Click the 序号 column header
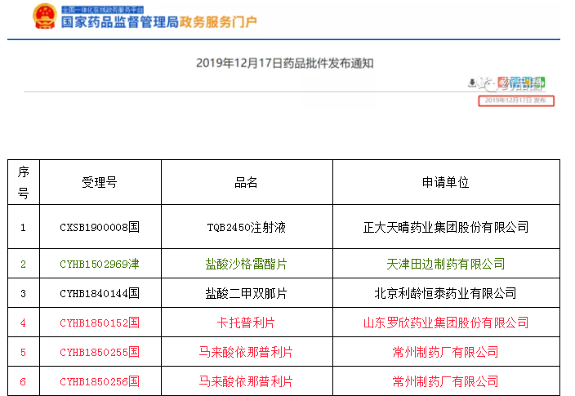The width and height of the screenshot is (575, 396). tap(23, 182)
